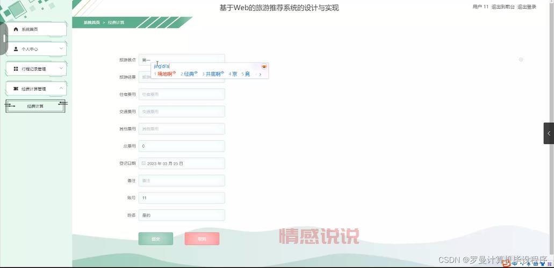
Task: Select the 经费计算 submenu item
Action: point(35,106)
